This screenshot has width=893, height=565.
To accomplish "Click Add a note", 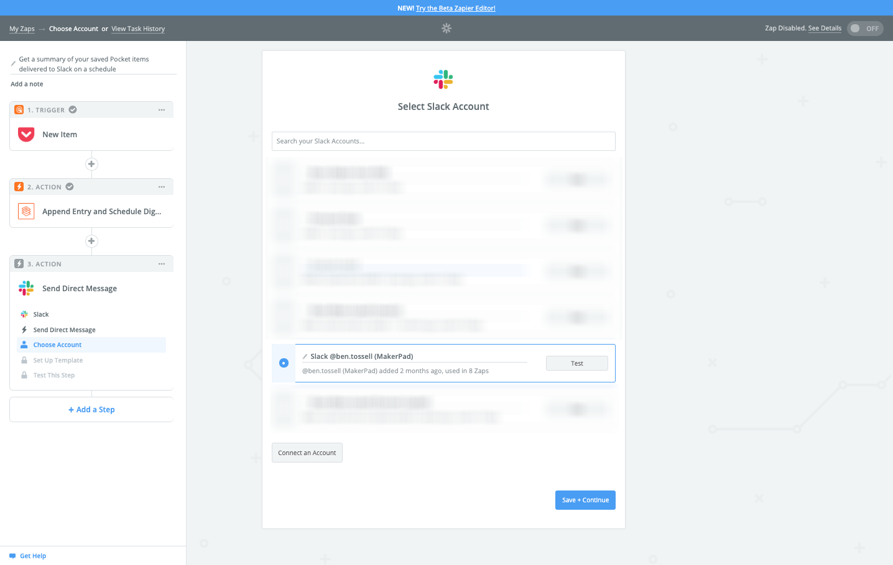I will click(27, 84).
